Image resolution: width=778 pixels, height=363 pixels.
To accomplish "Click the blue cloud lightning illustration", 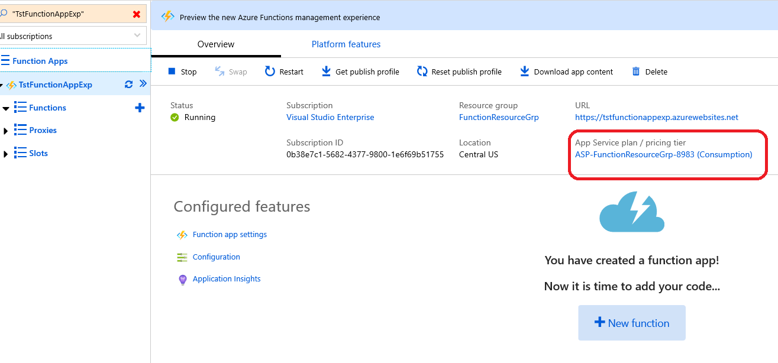I will pyautogui.click(x=632, y=211).
